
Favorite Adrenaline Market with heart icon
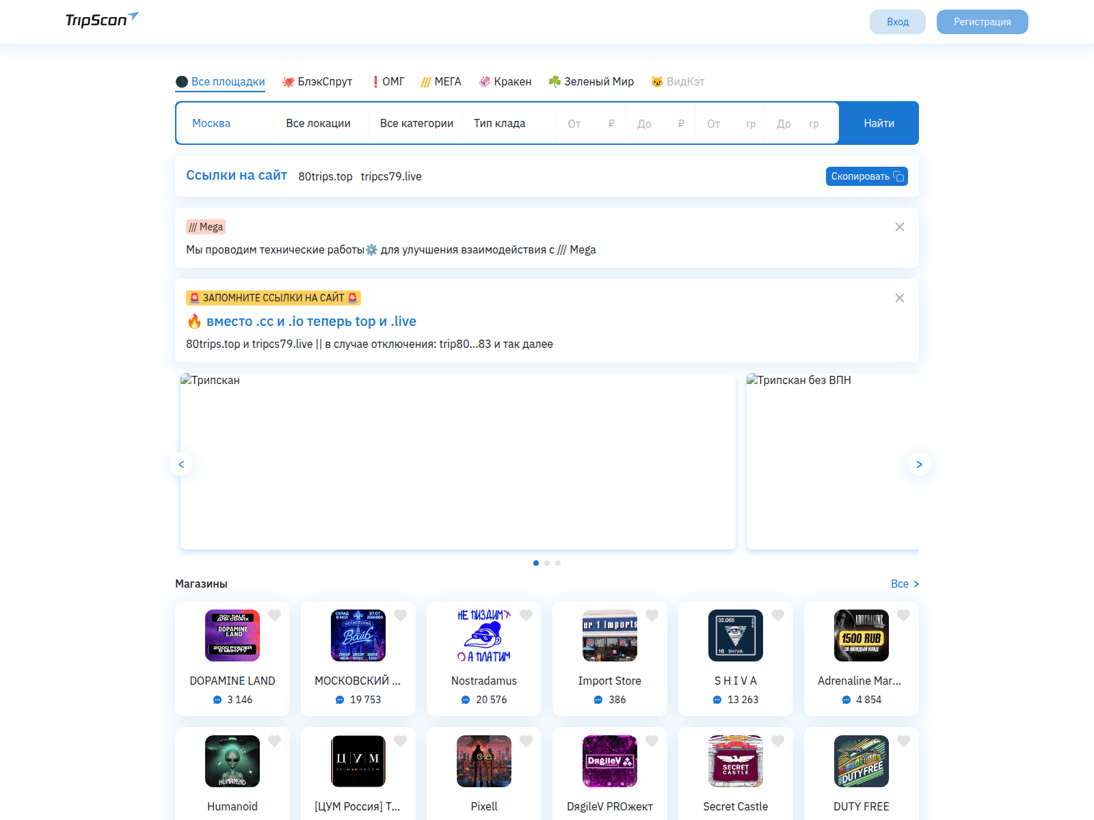click(x=904, y=616)
